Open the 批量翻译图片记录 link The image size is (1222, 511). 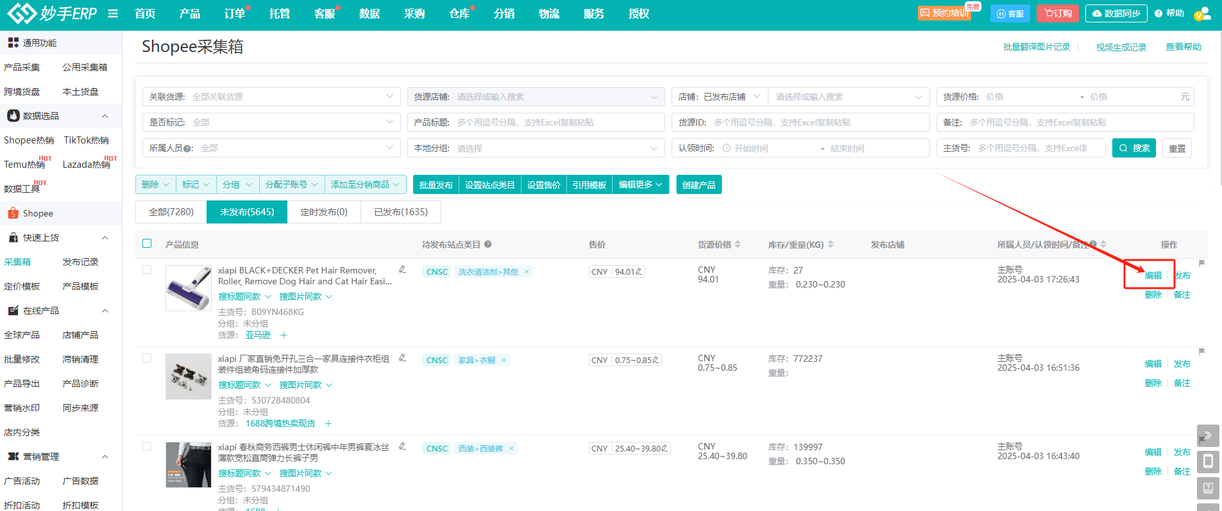1036,47
